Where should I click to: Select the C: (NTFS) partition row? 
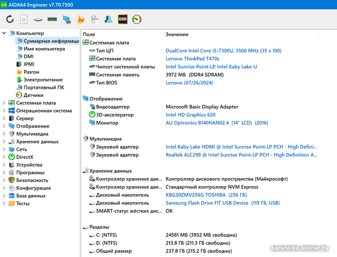pos(200,235)
